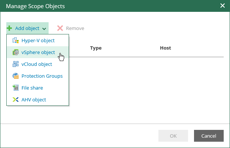Image resolution: width=230 pixels, height=148 pixels.
Task: Choose the vSphere object label
Action: click(x=38, y=52)
